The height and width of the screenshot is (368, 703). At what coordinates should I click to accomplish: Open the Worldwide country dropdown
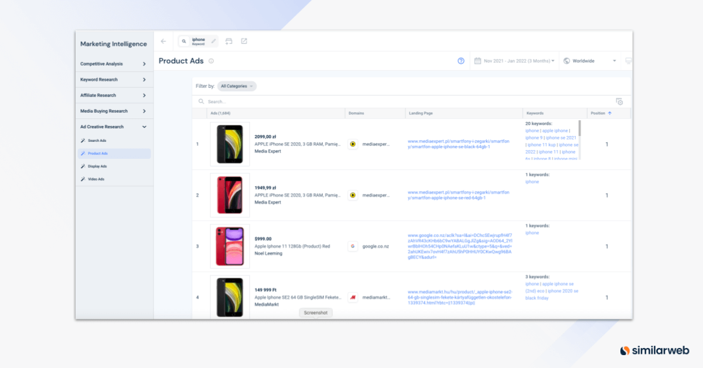[590, 61]
